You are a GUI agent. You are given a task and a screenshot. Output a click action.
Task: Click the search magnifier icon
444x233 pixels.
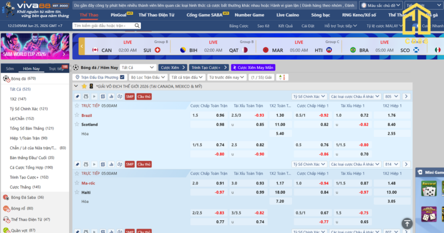tap(137, 26)
